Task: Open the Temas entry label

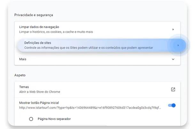Action: pos(24,87)
